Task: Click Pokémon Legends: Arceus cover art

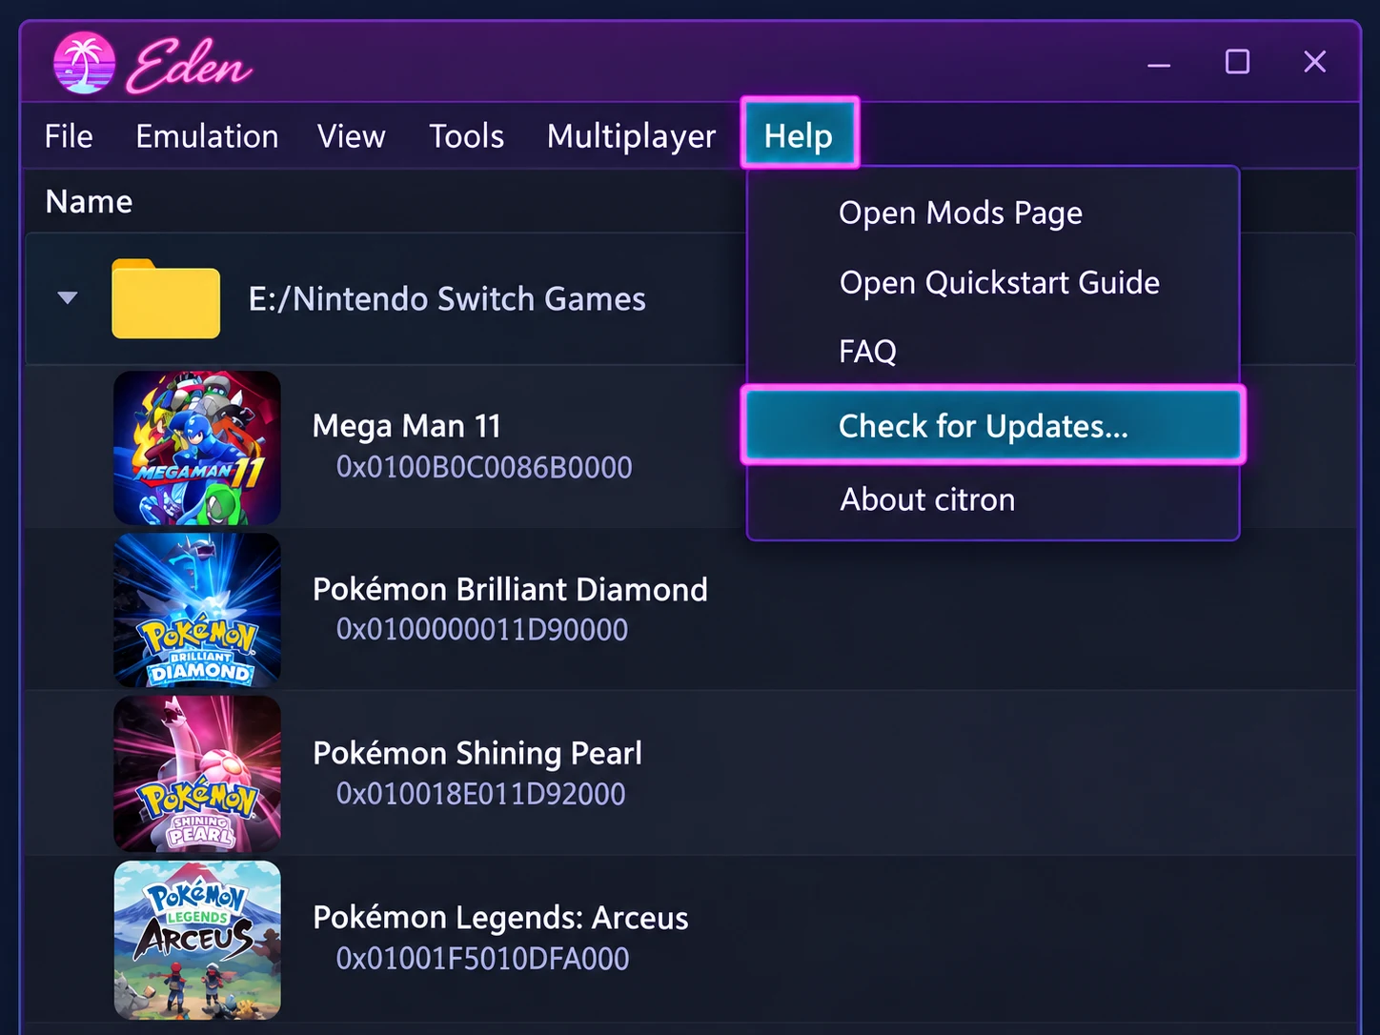Action: [x=197, y=940]
